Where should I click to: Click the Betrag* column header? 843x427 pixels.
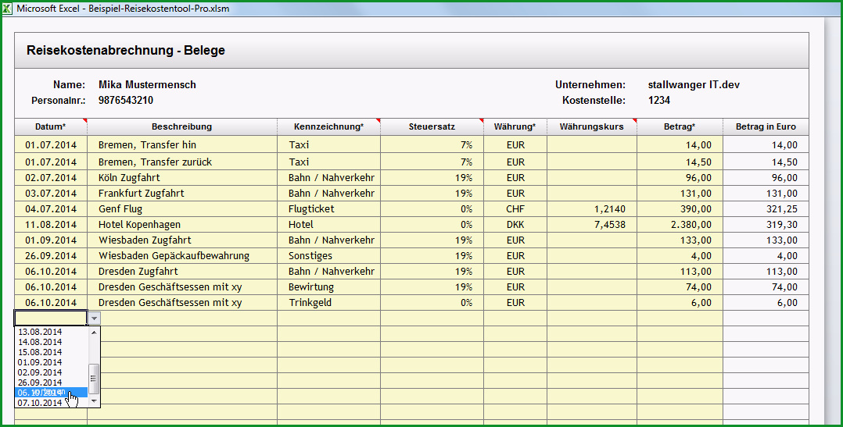(x=680, y=126)
